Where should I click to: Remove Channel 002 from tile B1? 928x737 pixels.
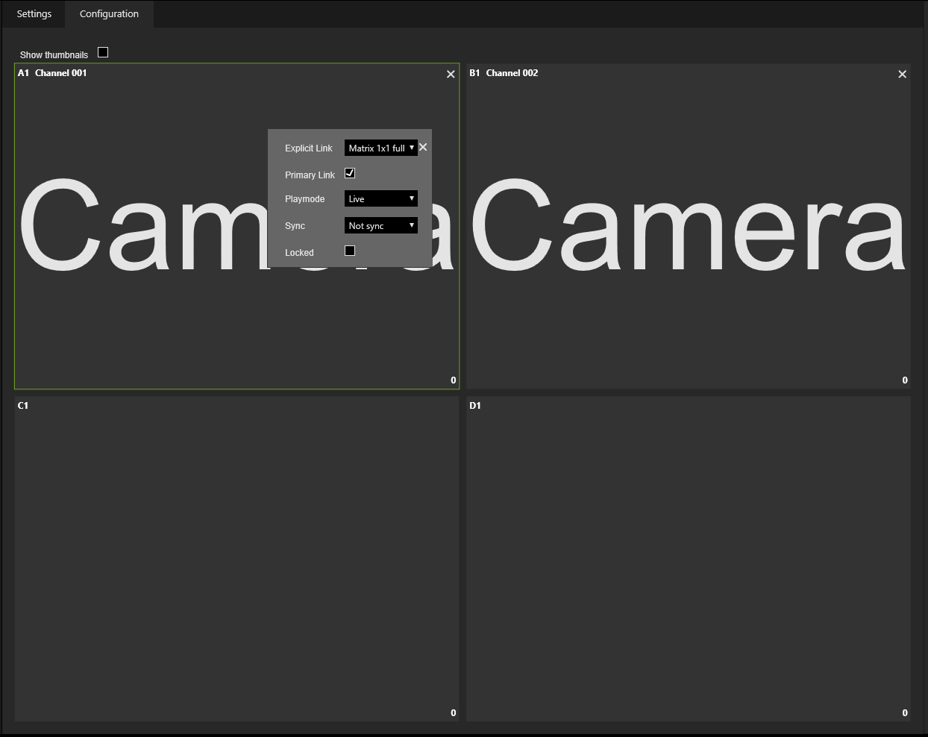click(x=902, y=74)
